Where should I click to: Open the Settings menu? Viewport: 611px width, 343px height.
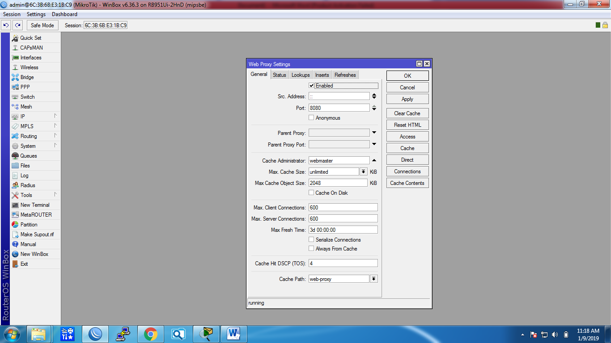tap(36, 14)
